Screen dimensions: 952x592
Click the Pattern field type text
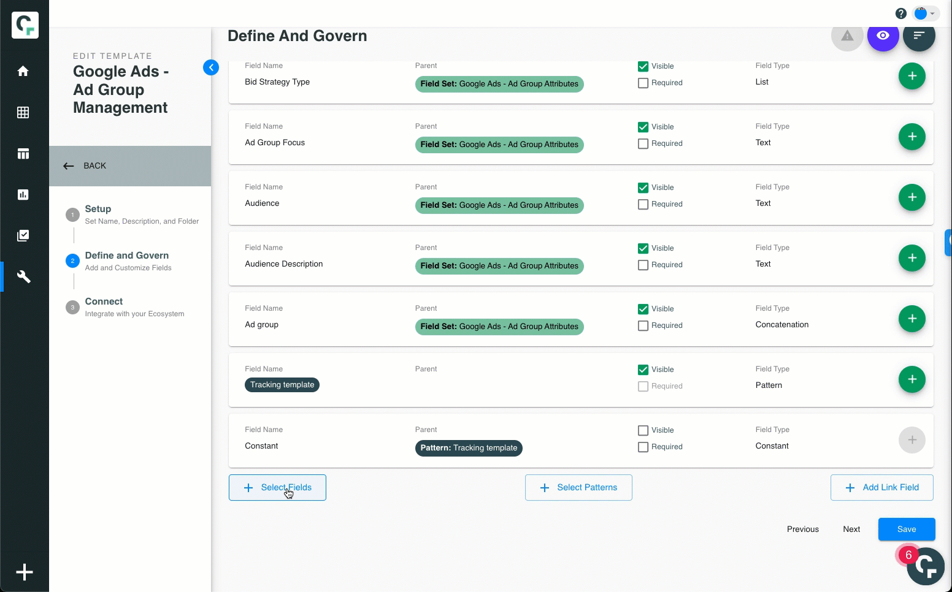point(769,385)
